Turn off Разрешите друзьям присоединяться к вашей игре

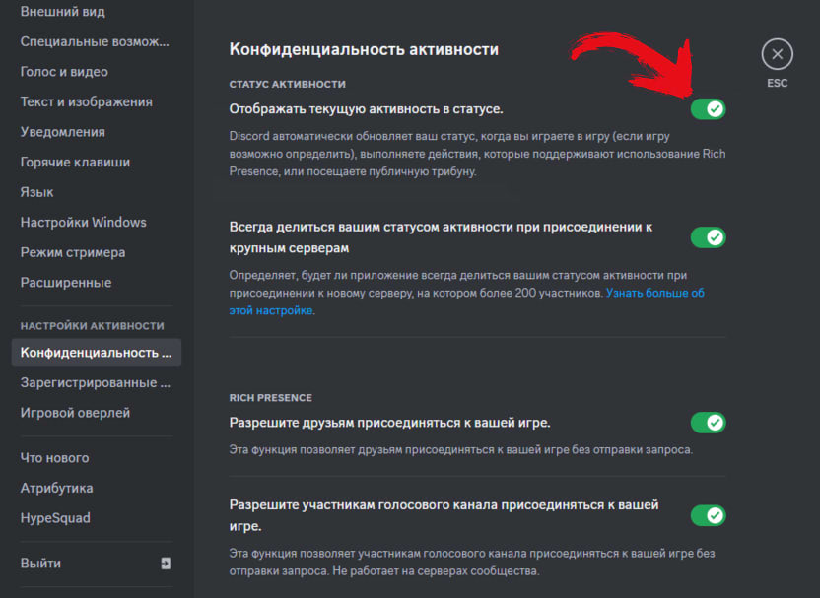tap(708, 423)
